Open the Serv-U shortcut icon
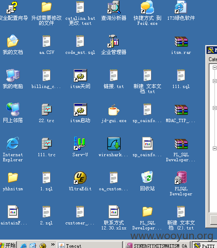 [x=80, y=143]
